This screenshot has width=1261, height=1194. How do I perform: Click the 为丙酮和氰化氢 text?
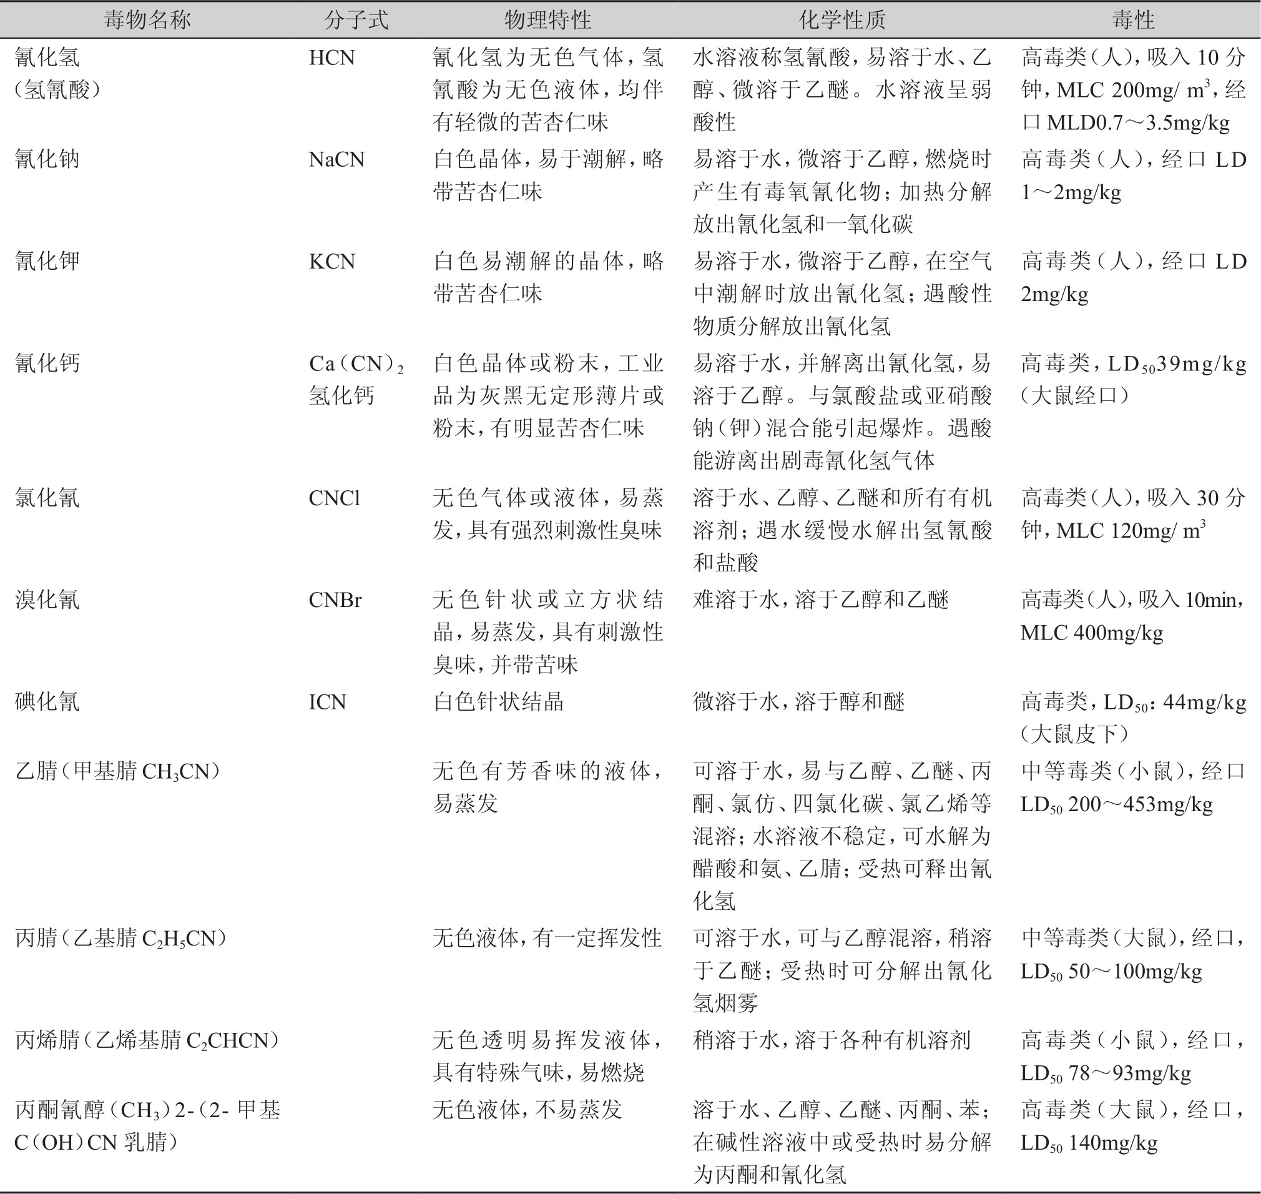769,1175
